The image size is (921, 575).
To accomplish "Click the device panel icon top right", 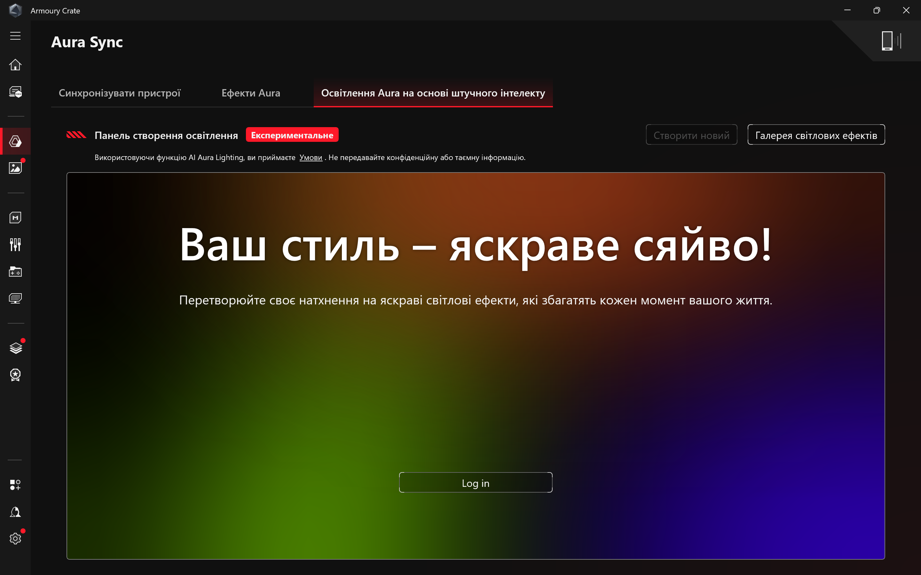I will click(x=891, y=41).
